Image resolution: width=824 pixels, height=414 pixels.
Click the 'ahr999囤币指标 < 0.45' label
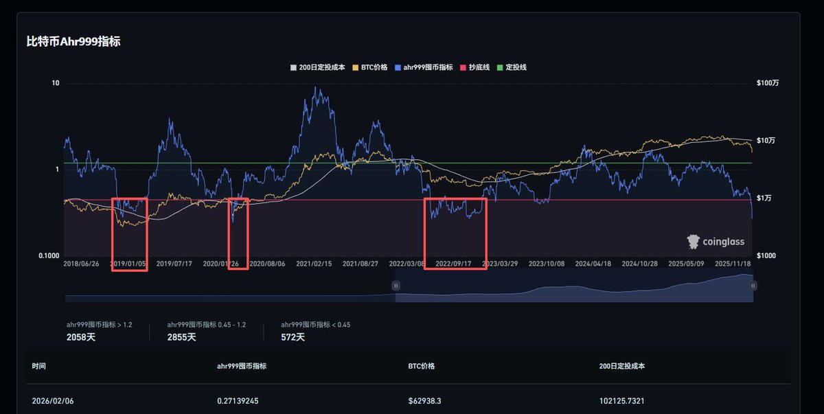pyautogui.click(x=316, y=324)
